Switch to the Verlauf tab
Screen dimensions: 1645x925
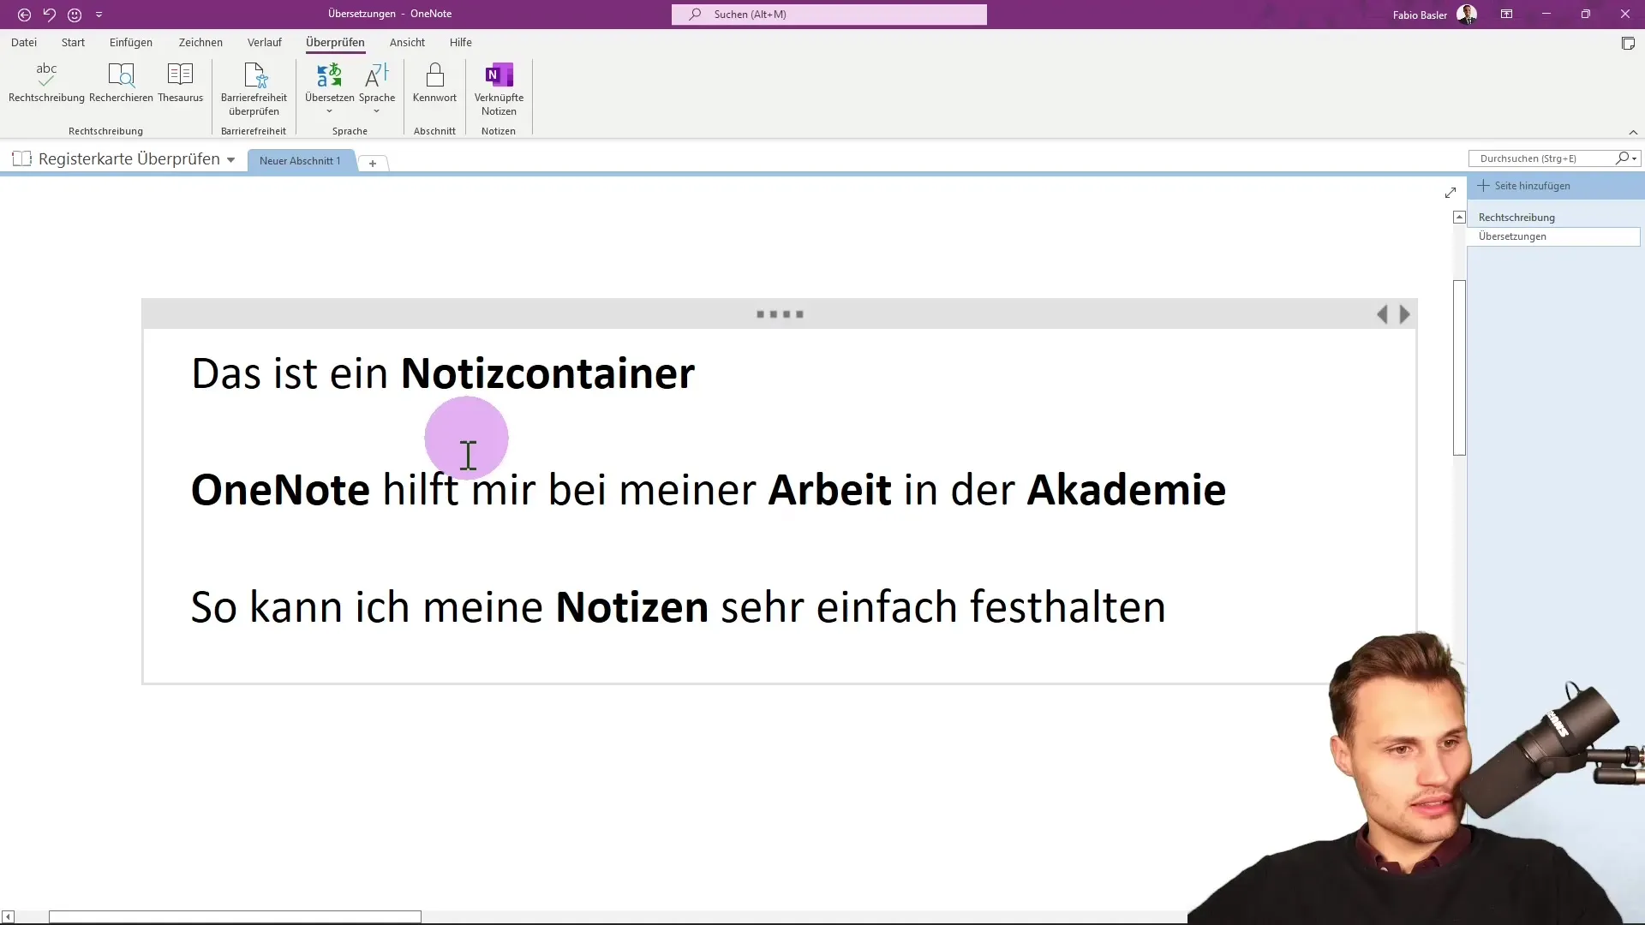point(265,42)
